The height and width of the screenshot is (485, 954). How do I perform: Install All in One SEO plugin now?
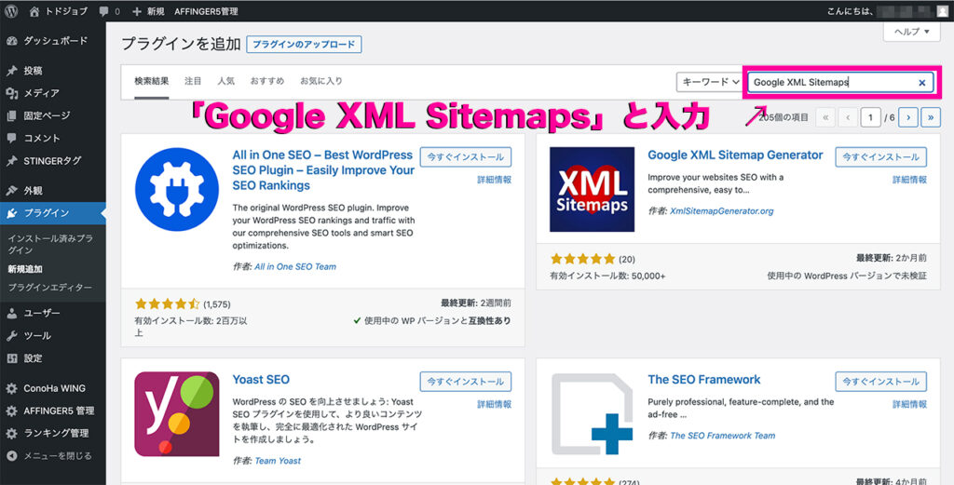tap(466, 156)
